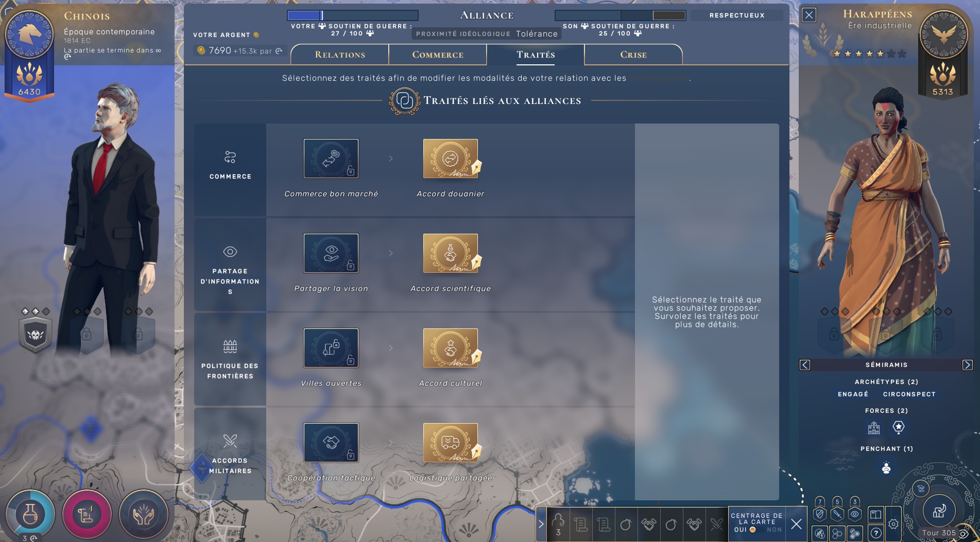
Task: End turn with the moon button
Action: [x=939, y=511]
